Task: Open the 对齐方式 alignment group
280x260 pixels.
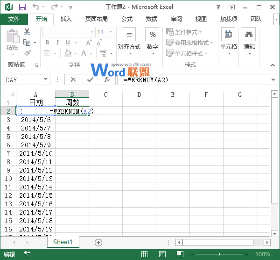Action: pos(129,41)
